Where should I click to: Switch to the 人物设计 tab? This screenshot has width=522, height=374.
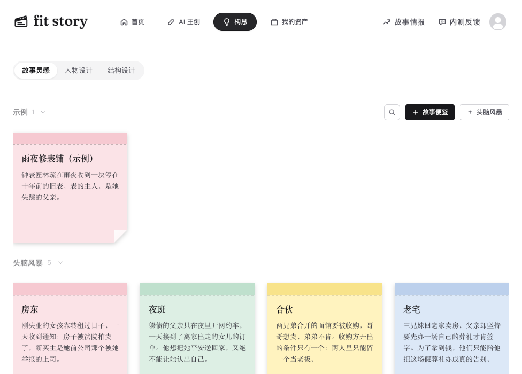coord(79,71)
